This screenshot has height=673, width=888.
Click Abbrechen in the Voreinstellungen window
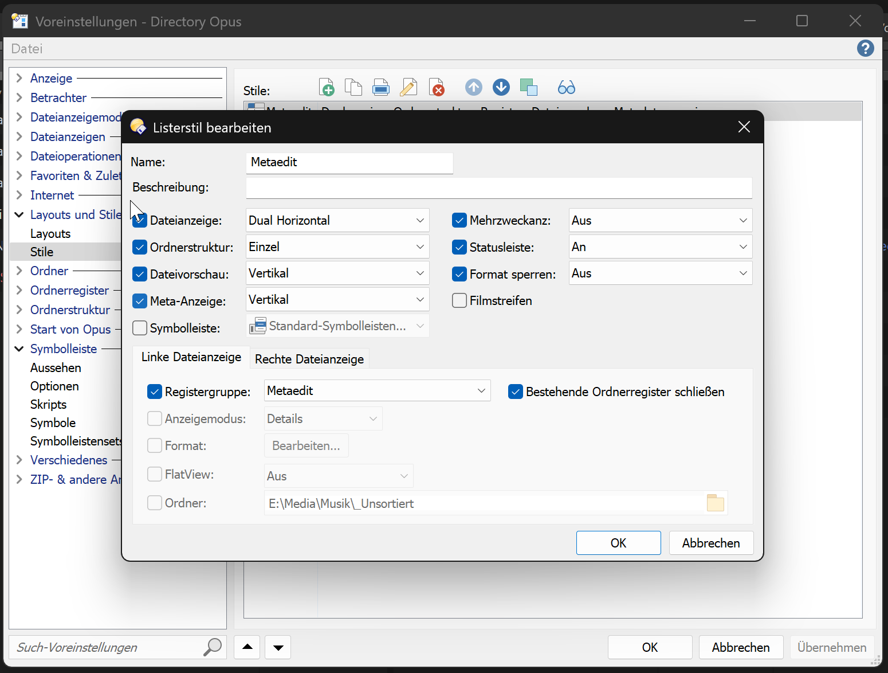point(741,647)
